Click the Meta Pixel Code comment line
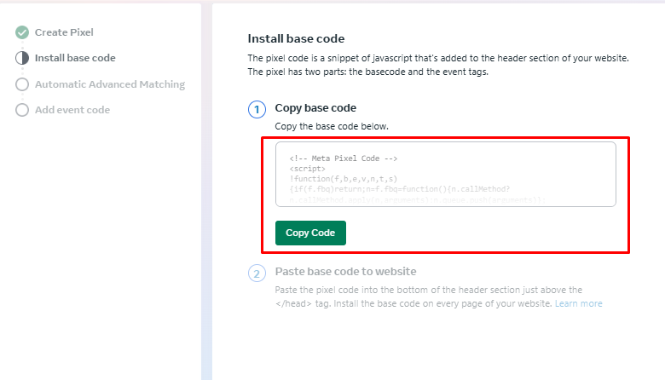Image resolution: width=665 pixels, height=380 pixels. 344,159
